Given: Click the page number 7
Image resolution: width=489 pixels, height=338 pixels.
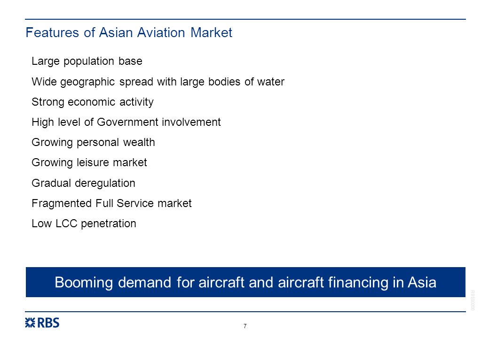Looking at the screenshot, I should tap(245, 326).
